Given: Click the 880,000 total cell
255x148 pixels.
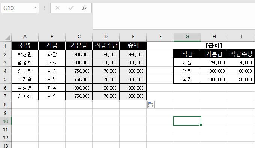Looking at the screenshot, I should point(133,63).
